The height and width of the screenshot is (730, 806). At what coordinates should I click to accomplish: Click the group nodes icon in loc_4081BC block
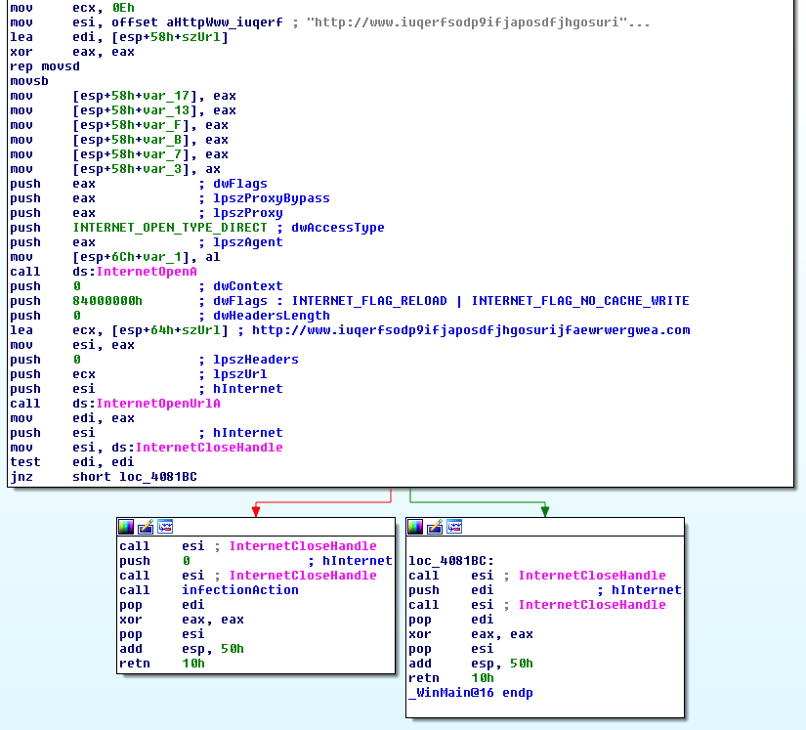[454, 527]
